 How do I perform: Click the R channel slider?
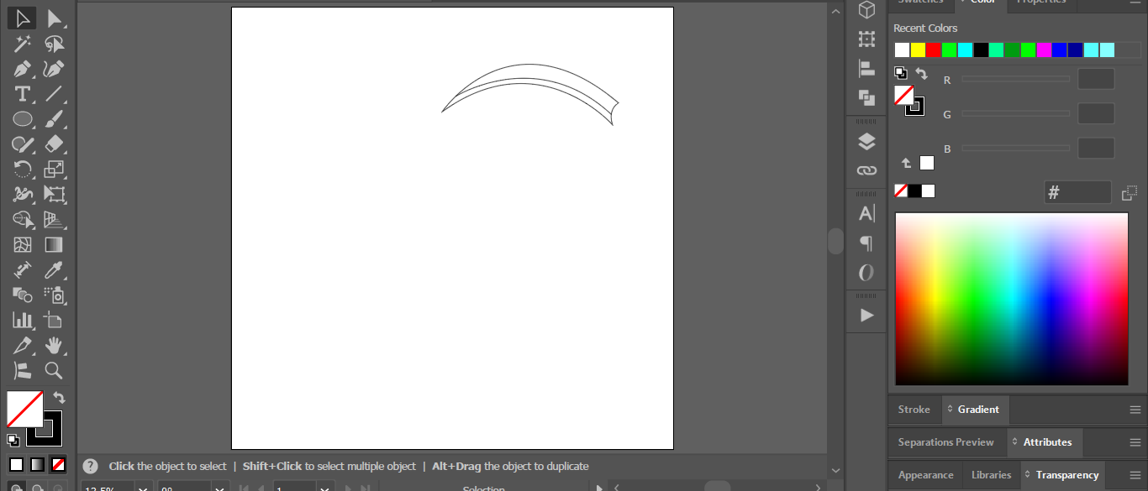tap(1016, 79)
